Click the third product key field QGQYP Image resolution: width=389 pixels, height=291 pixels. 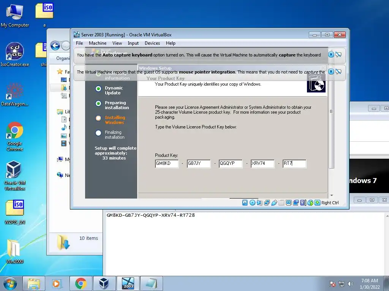(231, 164)
